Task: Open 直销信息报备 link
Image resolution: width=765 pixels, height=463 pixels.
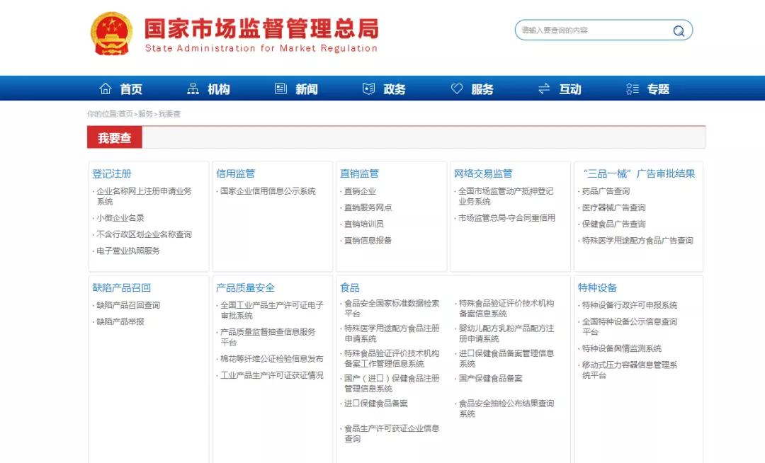Action: click(x=368, y=240)
